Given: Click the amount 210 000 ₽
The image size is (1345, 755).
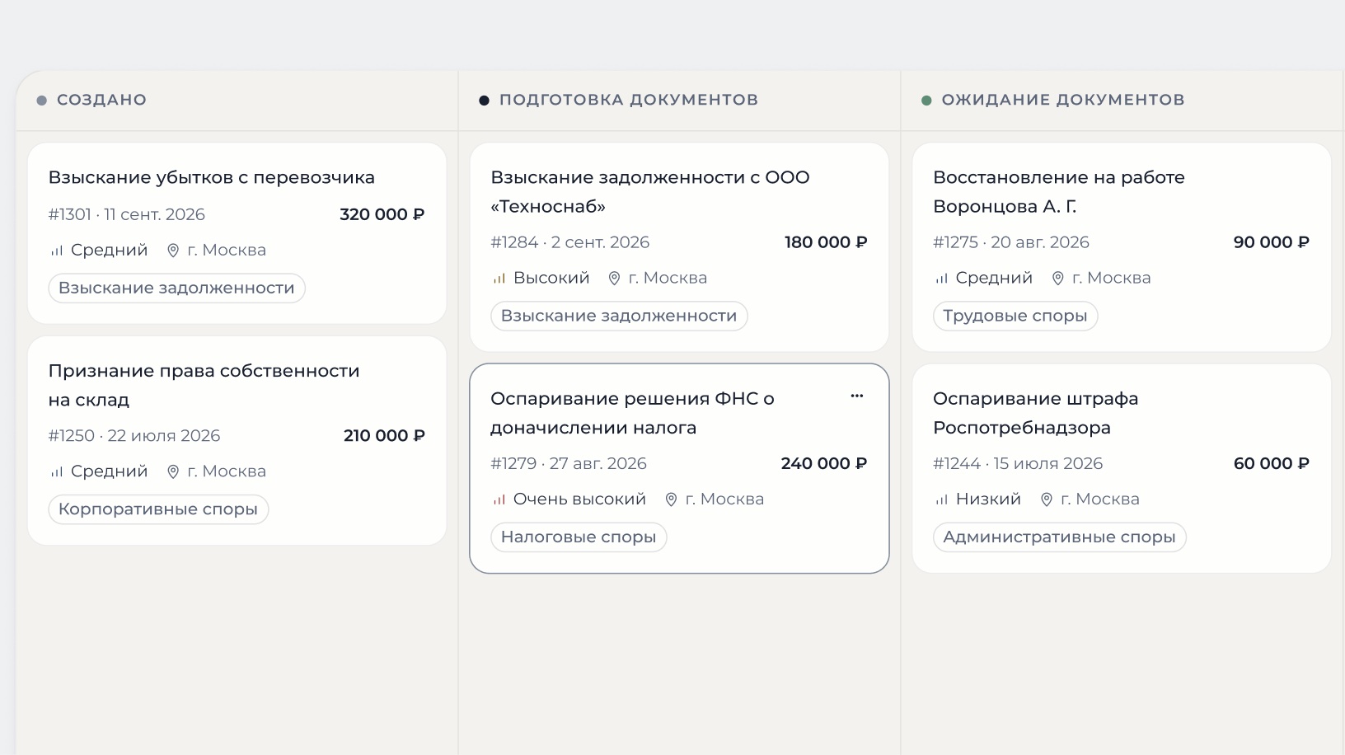Looking at the screenshot, I should pos(384,435).
